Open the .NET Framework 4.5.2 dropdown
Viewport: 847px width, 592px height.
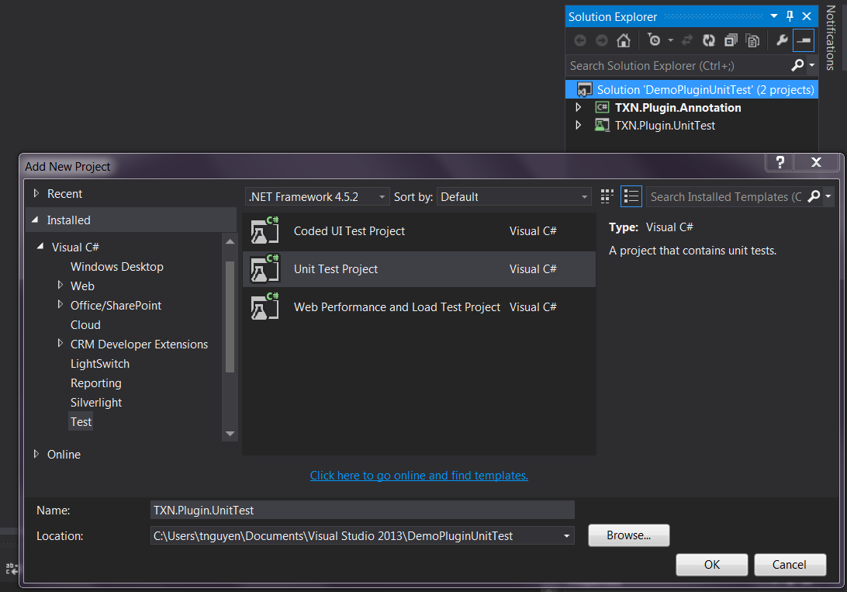pyautogui.click(x=317, y=196)
